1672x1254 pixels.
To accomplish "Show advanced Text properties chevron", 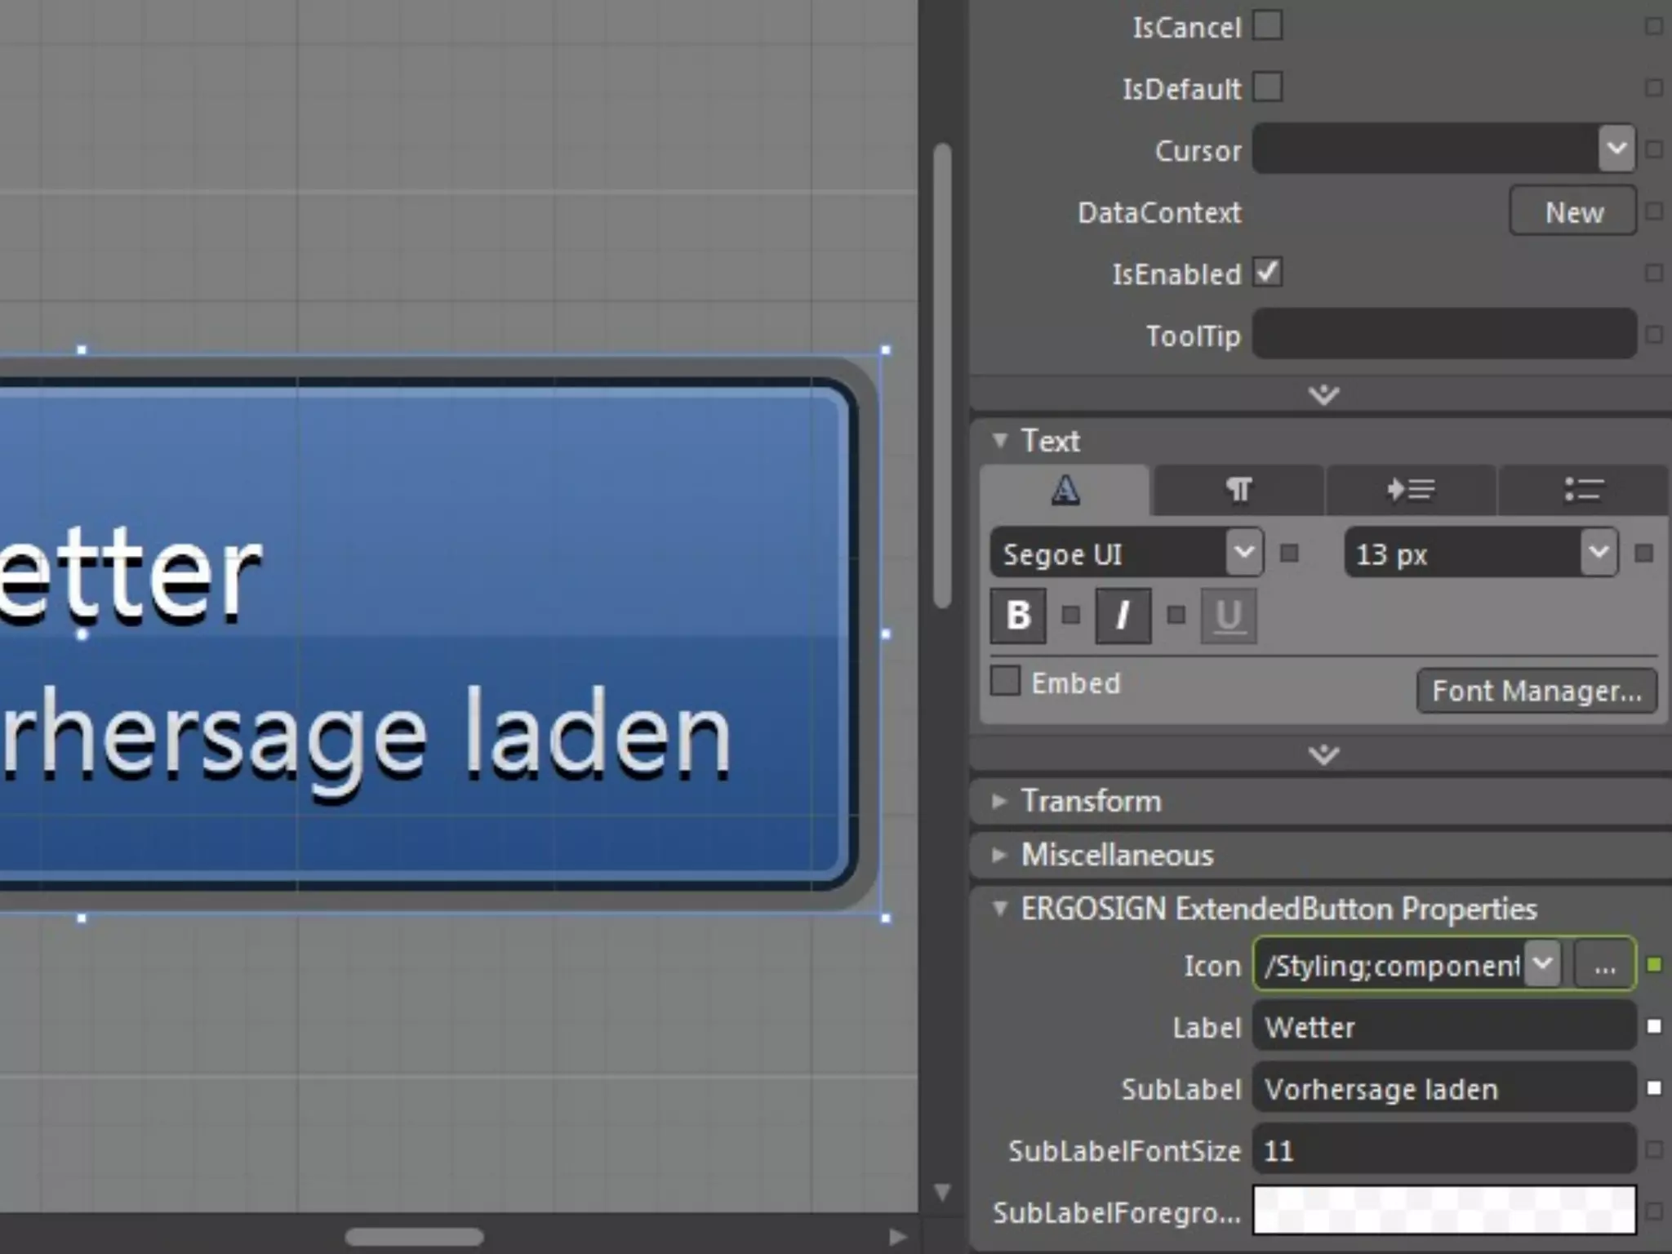I will [1323, 754].
